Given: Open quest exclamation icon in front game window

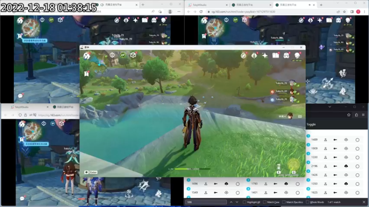Looking at the screenshot, I should 87,74.
